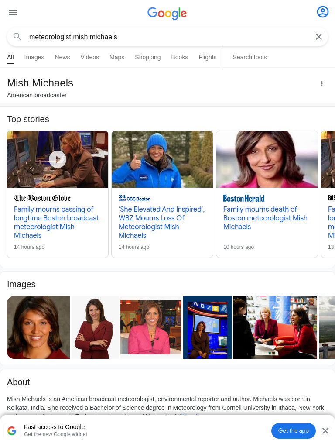The image size is (335, 447).
Task: Clear the search query with X
Action: click(319, 37)
